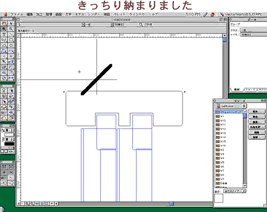Open the モデル menu
This screenshot has height=212, width=267.
click(80, 14)
